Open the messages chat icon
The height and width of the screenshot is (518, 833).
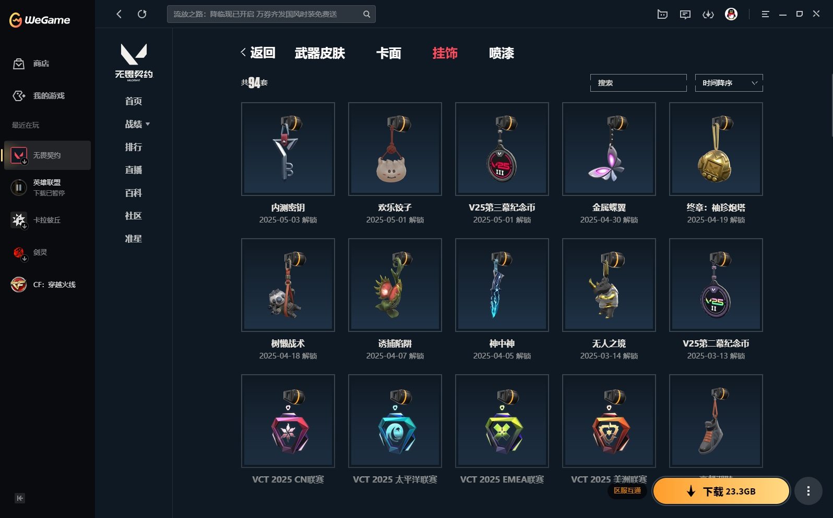(x=685, y=14)
